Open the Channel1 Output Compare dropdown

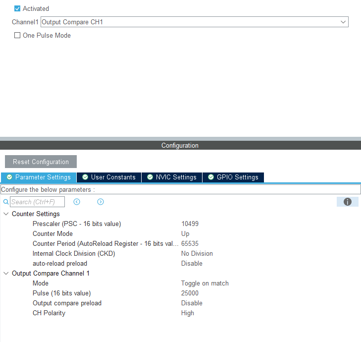(x=195, y=22)
